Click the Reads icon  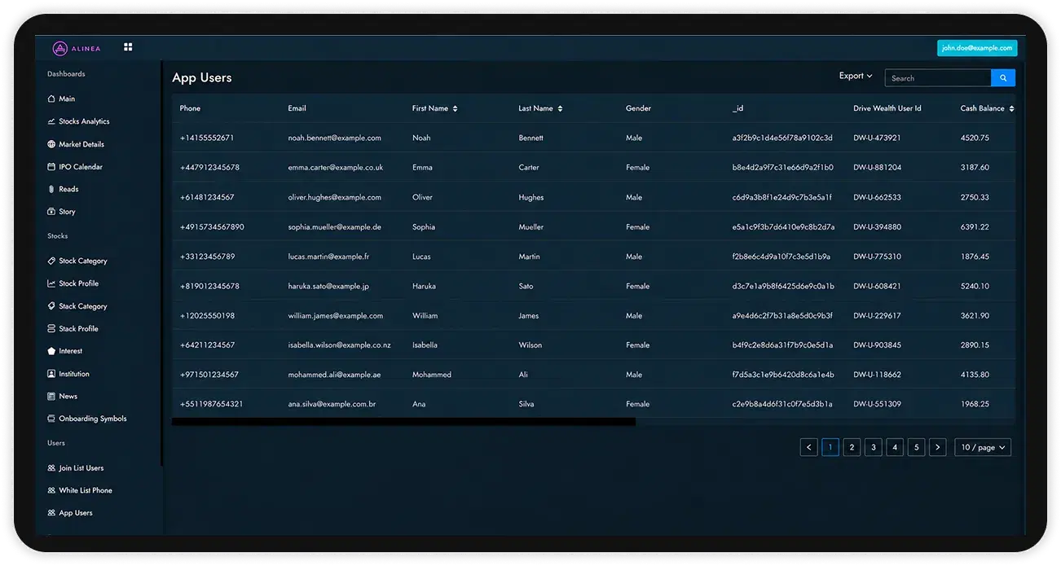(x=51, y=189)
